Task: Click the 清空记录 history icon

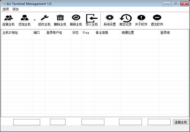Action: (x=125, y=18)
